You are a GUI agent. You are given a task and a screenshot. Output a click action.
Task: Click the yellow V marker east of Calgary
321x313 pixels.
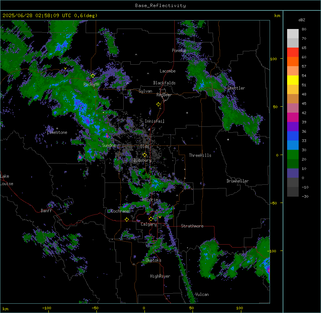[160, 217]
